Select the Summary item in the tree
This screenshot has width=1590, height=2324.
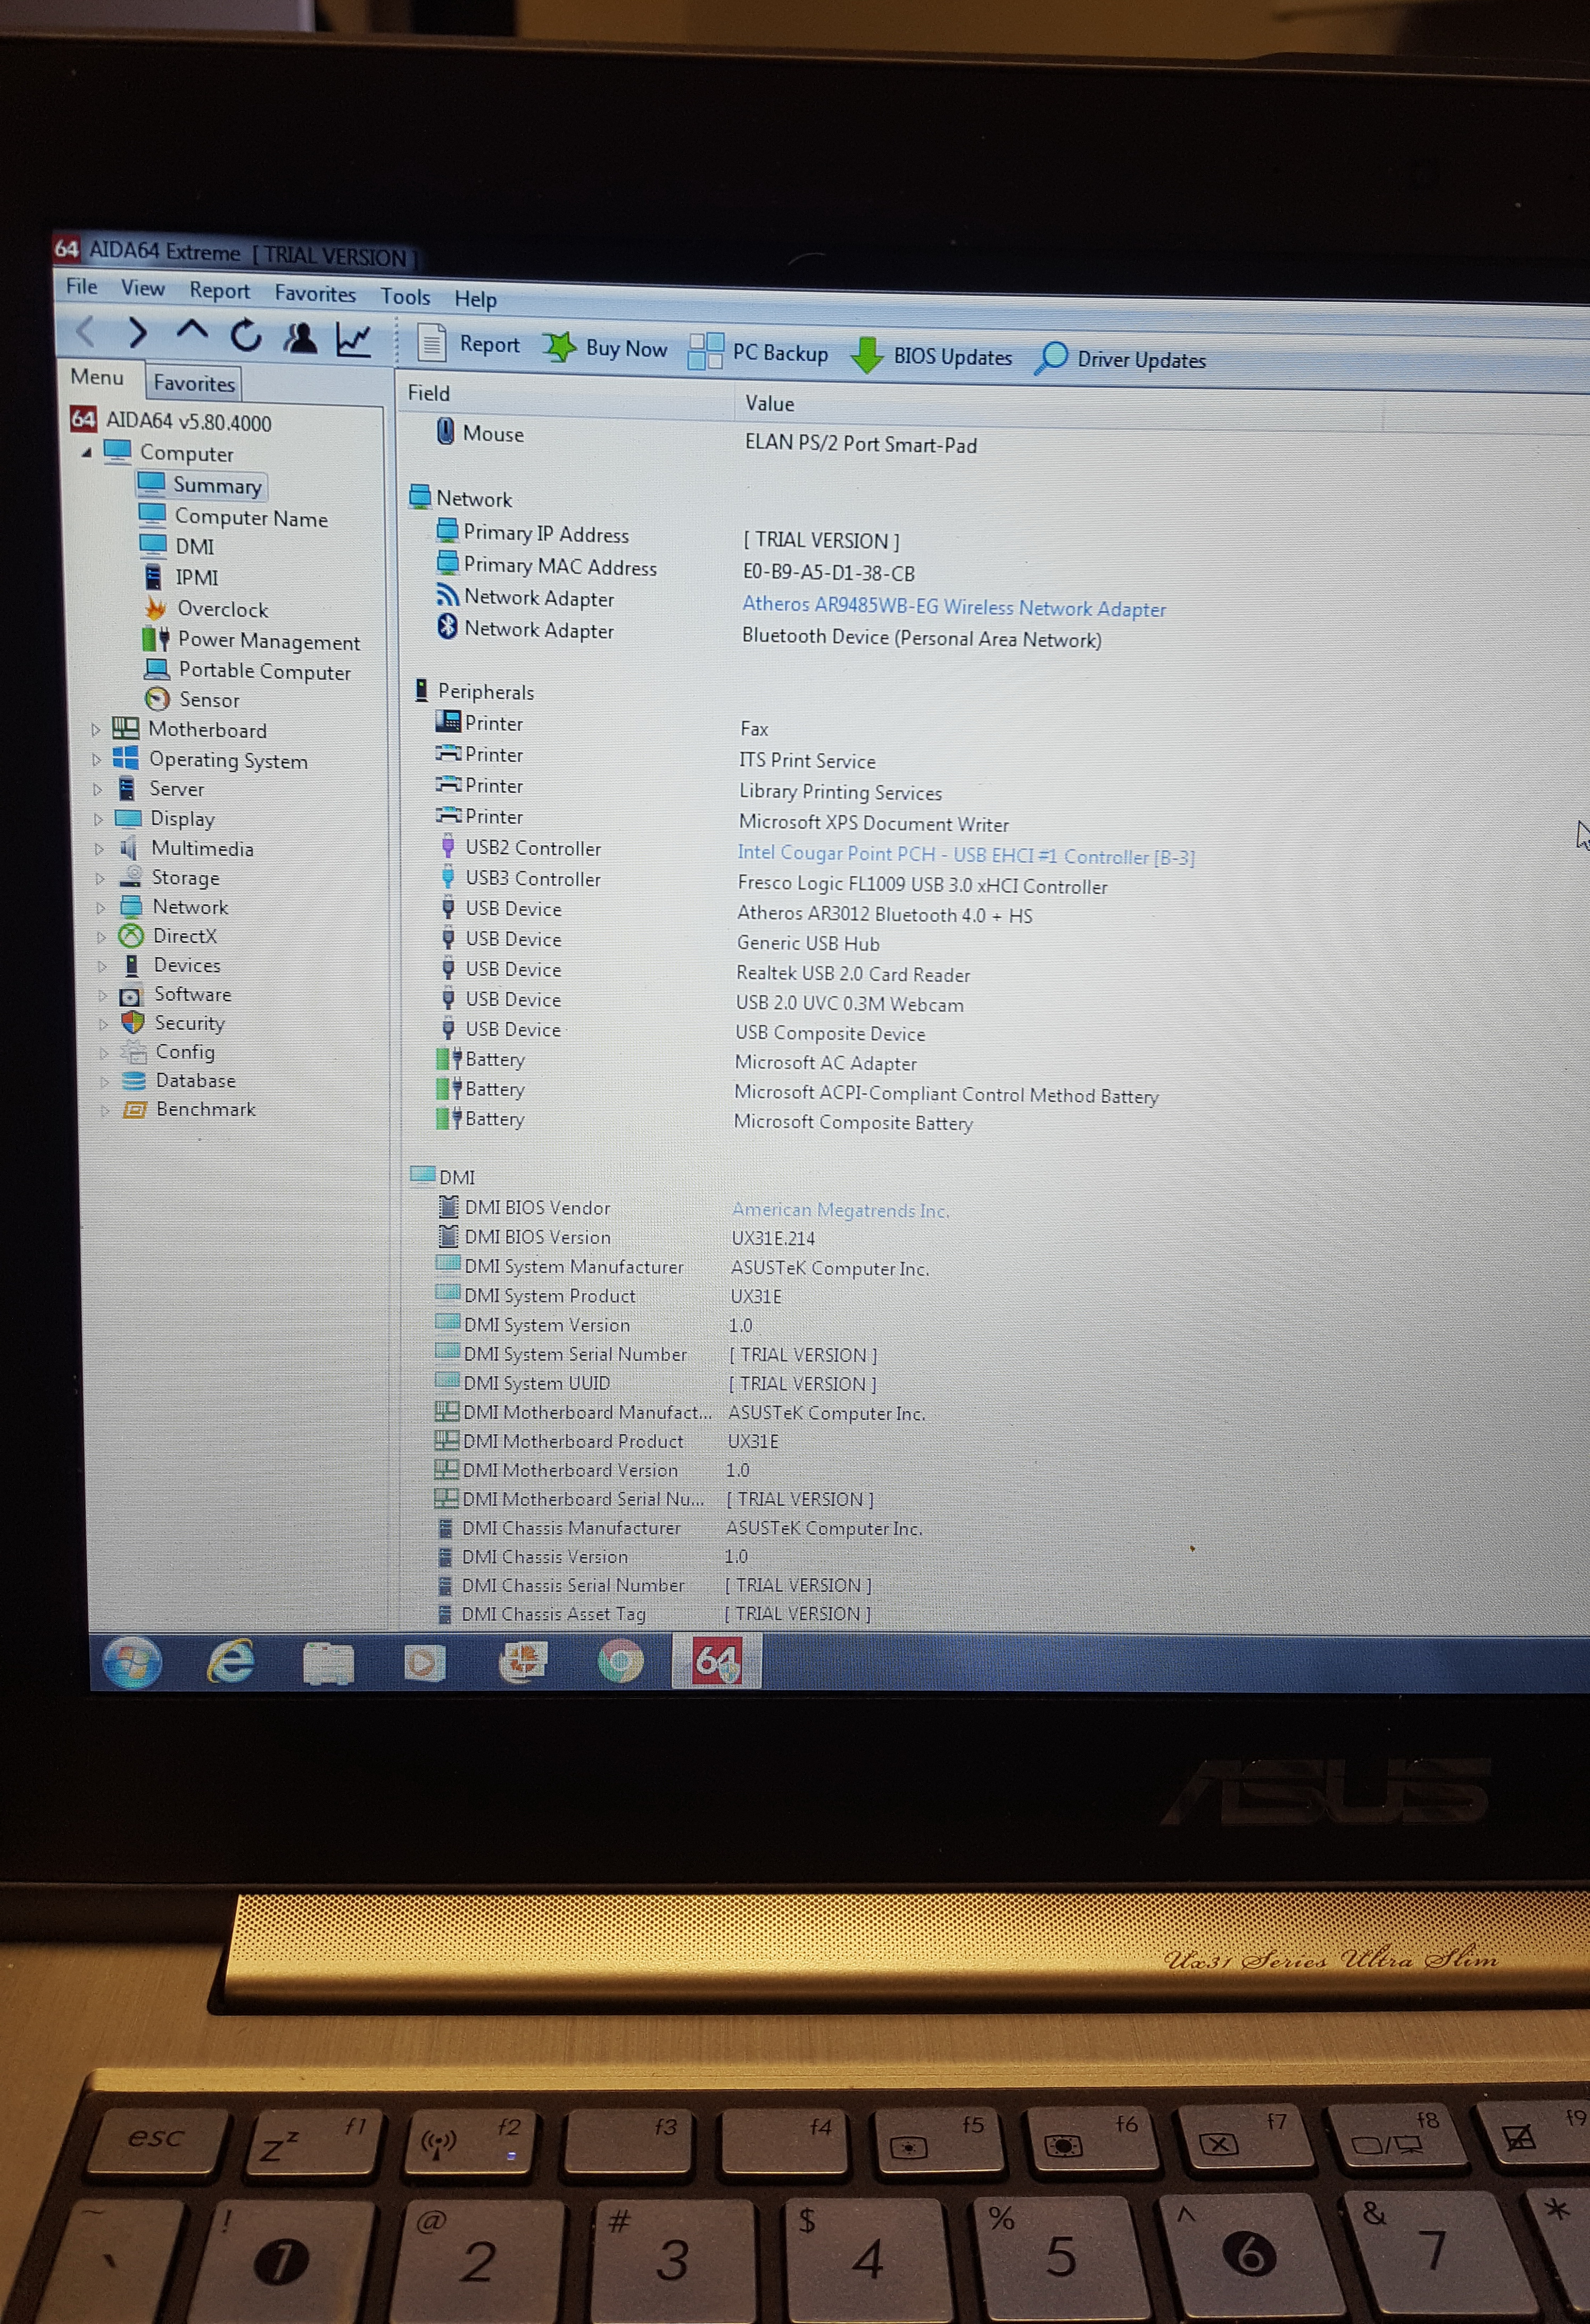point(217,485)
